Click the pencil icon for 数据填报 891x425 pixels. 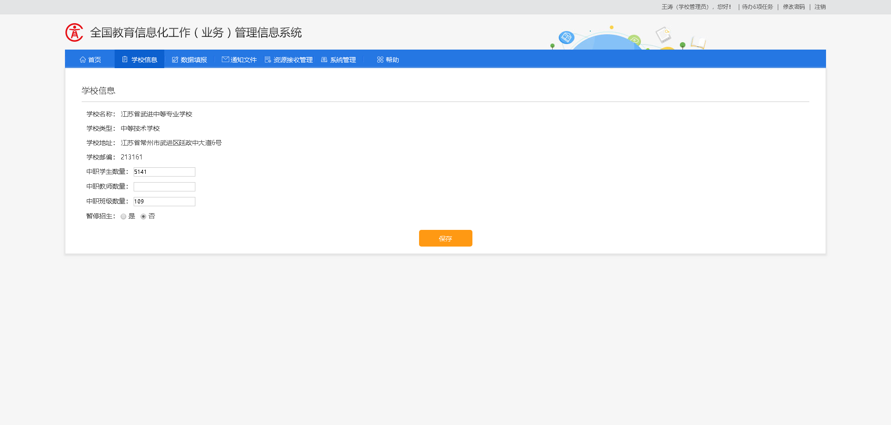click(x=174, y=59)
